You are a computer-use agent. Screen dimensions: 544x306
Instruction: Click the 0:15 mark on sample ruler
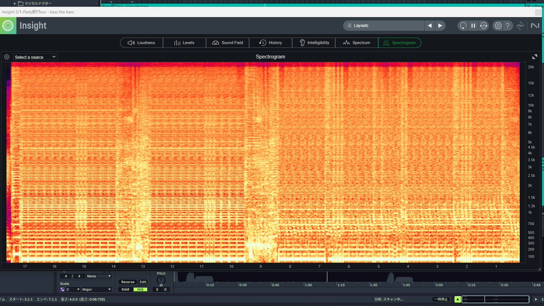pyautogui.click(x=210, y=285)
